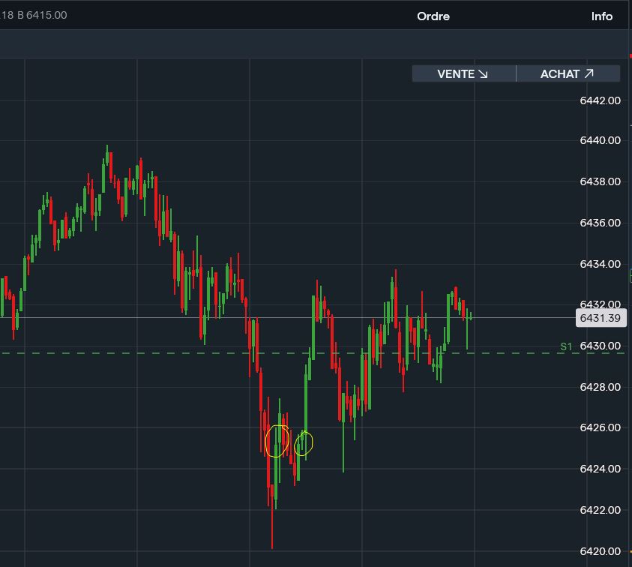Image resolution: width=632 pixels, height=567 pixels.
Task: Click the ACHAT buy button
Action: click(x=568, y=73)
